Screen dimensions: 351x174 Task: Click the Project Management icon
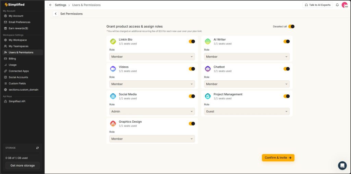coord(208,96)
